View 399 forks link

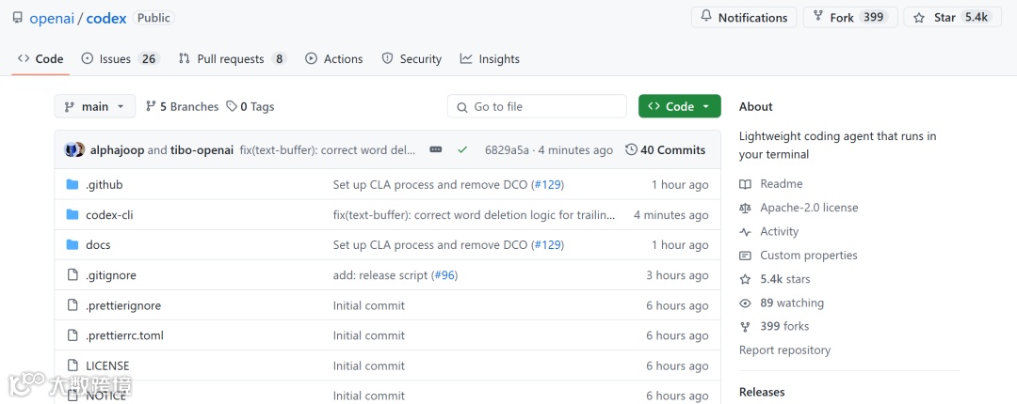(784, 326)
